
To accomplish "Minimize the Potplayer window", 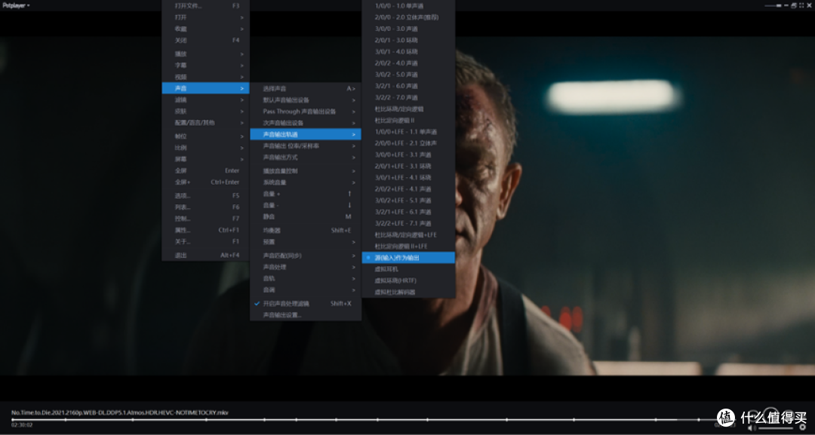I will 786,5.
